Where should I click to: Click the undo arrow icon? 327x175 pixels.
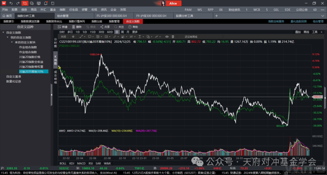(11, 3)
